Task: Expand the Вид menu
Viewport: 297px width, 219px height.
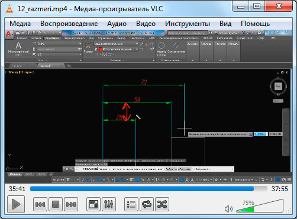Action: coord(225,24)
